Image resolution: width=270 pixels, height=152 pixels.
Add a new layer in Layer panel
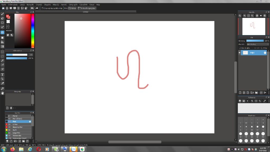pos(240,93)
